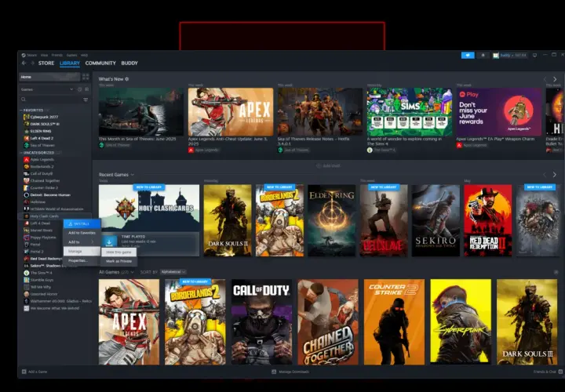Click Cyberpunk 2077 icon in Favorites

[x=27, y=117]
